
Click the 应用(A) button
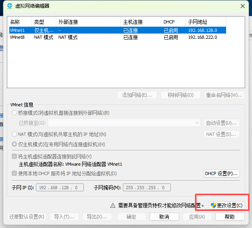tap(197, 217)
